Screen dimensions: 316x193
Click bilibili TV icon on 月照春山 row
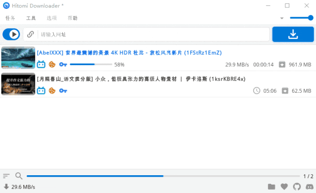(x=41, y=90)
